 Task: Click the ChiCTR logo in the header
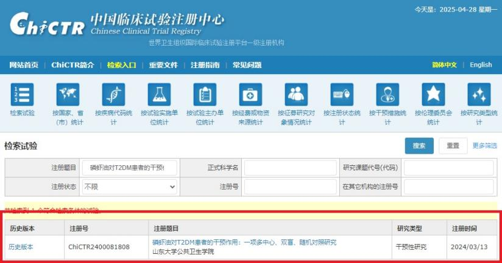tap(48, 24)
